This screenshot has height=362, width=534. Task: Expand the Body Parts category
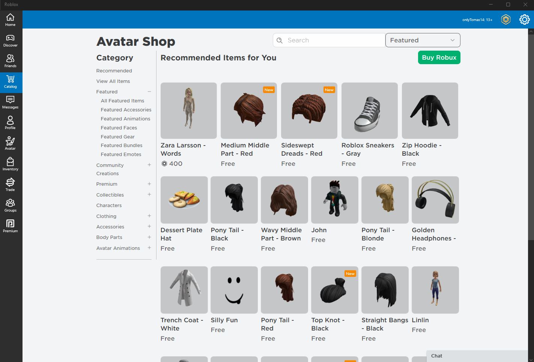point(149,237)
